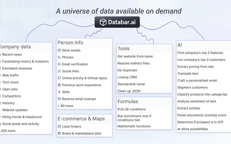The width and height of the screenshot is (231, 144).
Task: Click the envelope icon beside Reverse email lookups
Action: [x=59, y=99]
